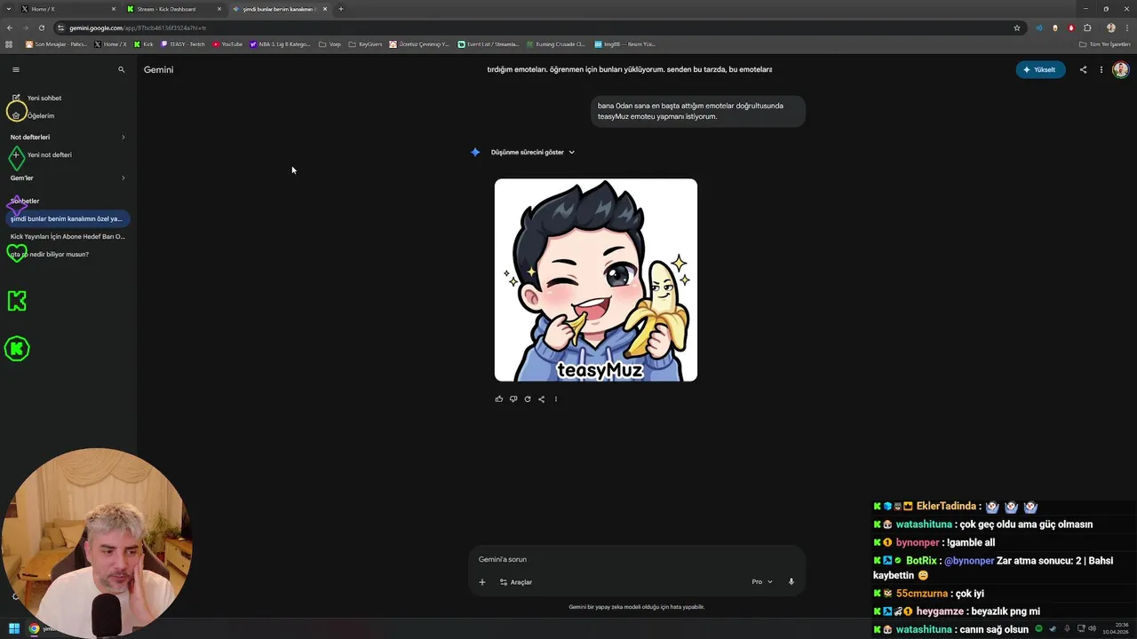Open the 'TEASY - Twitch' bookmark
This screenshot has width=1137, height=639.
coord(183,43)
